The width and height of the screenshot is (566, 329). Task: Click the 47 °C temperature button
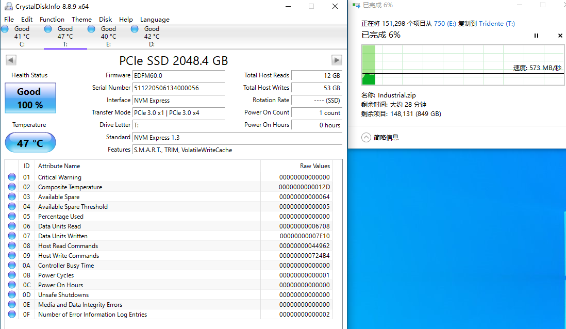[30, 143]
